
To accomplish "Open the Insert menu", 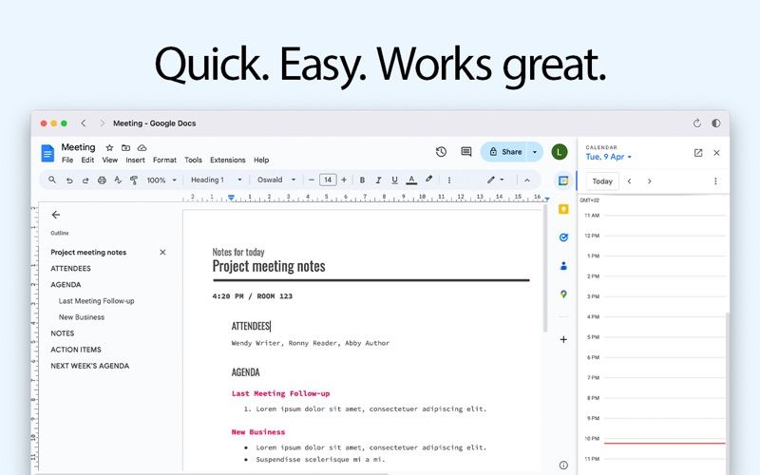I will point(135,160).
